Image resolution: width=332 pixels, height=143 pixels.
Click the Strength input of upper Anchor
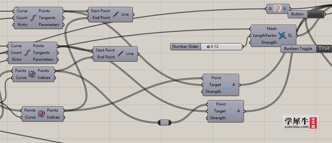(213, 92)
